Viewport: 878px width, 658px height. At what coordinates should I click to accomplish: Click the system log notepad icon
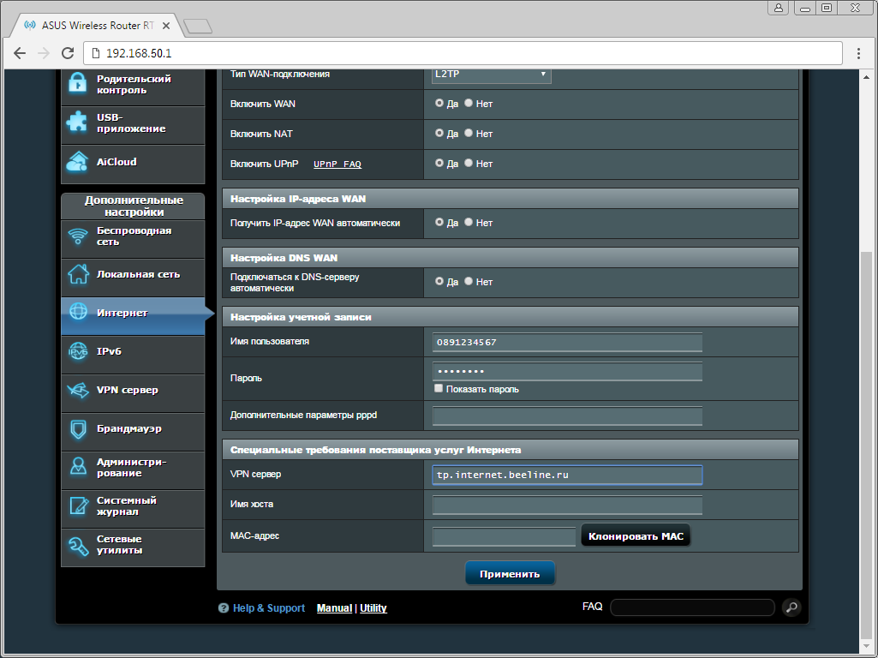[78, 505]
